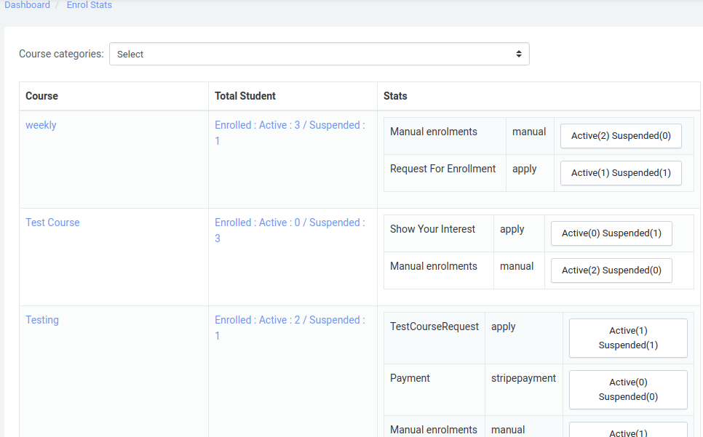Open the Test Course link

click(x=52, y=222)
